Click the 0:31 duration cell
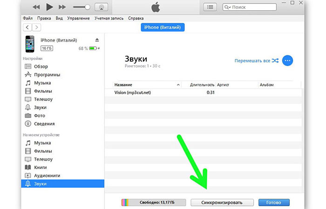 [211, 92]
